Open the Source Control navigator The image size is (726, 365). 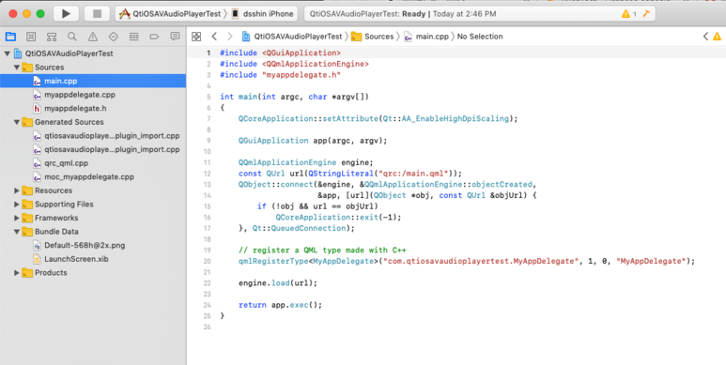point(31,37)
